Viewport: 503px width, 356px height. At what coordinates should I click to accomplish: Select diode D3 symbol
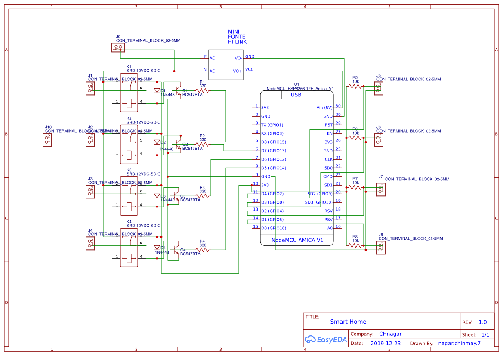[157, 196]
